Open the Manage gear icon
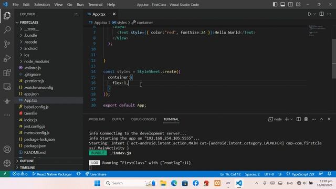 point(7,163)
